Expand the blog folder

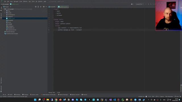point(5,11)
